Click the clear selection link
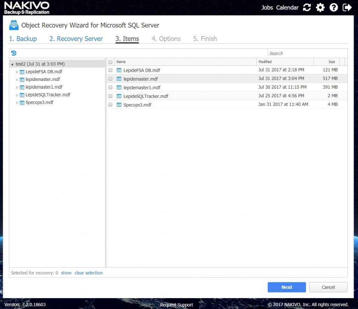Image resolution: width=358 pixels, height=309 pixels. tap(88, 273)
